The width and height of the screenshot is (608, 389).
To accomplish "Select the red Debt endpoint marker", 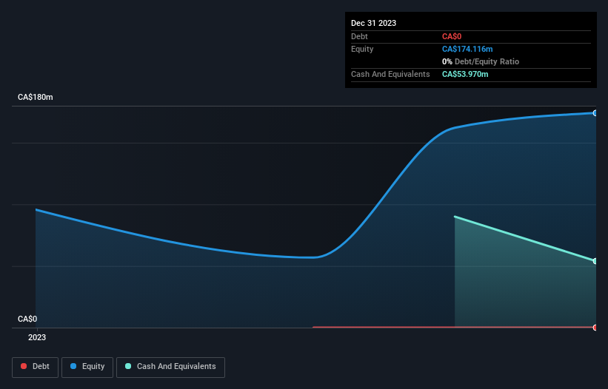I will coord(595,328).
